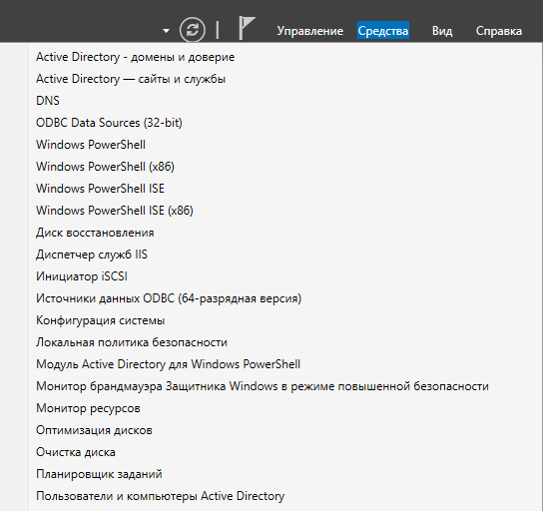
Task: Start Windows PowerShell ISE (x86)
Action: pyautogui.click(x=115, y=211)
